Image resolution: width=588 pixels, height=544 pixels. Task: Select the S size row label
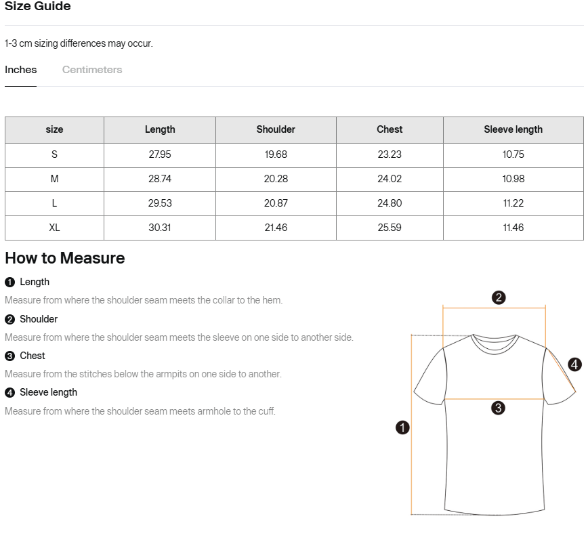pos(54,154)
